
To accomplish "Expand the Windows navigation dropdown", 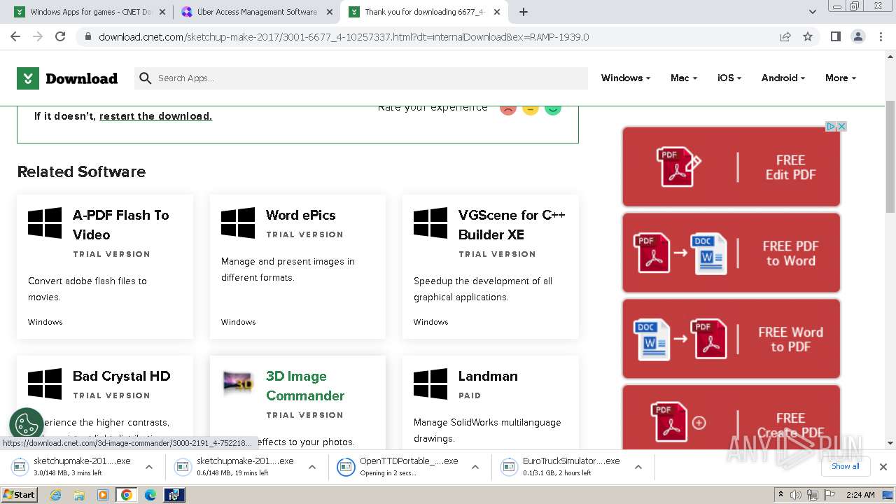I will 626,78.
